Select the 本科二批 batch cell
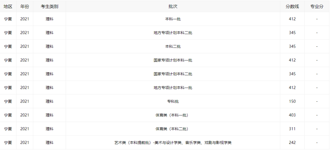The image size is (330, 150). (173, 46)
